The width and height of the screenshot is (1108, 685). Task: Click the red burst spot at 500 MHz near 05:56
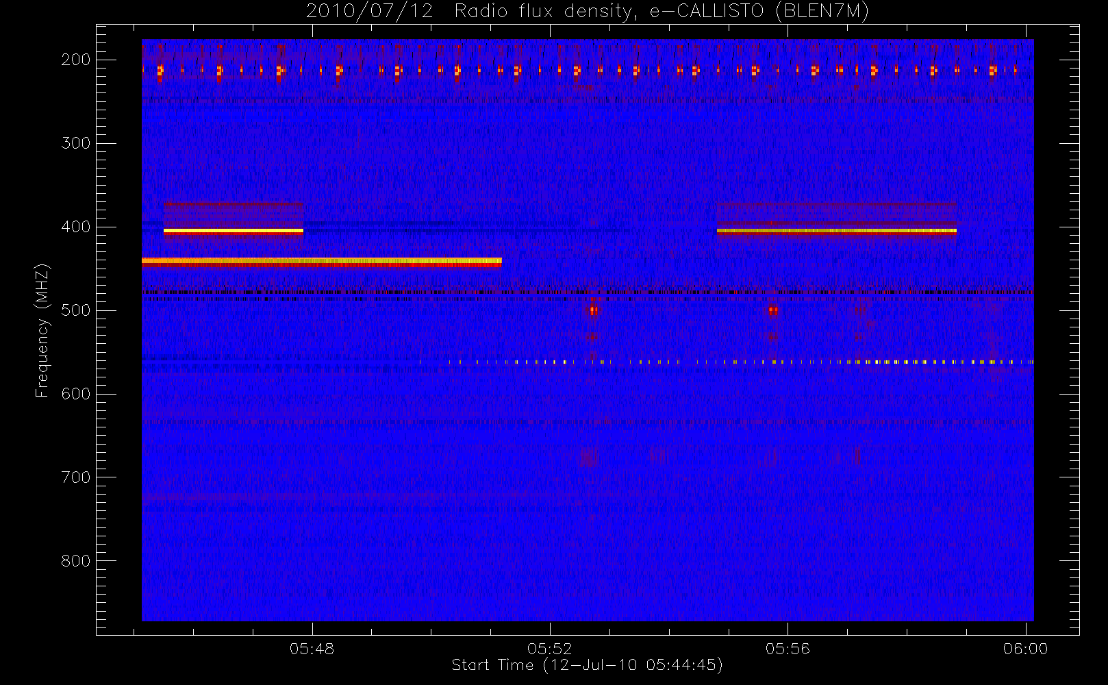point(773,310)
